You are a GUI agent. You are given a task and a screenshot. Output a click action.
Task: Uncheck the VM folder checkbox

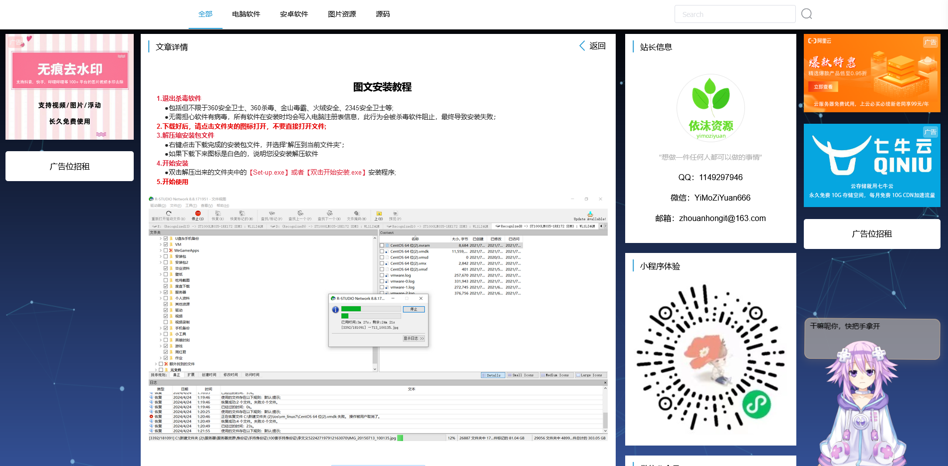point(166,244)
